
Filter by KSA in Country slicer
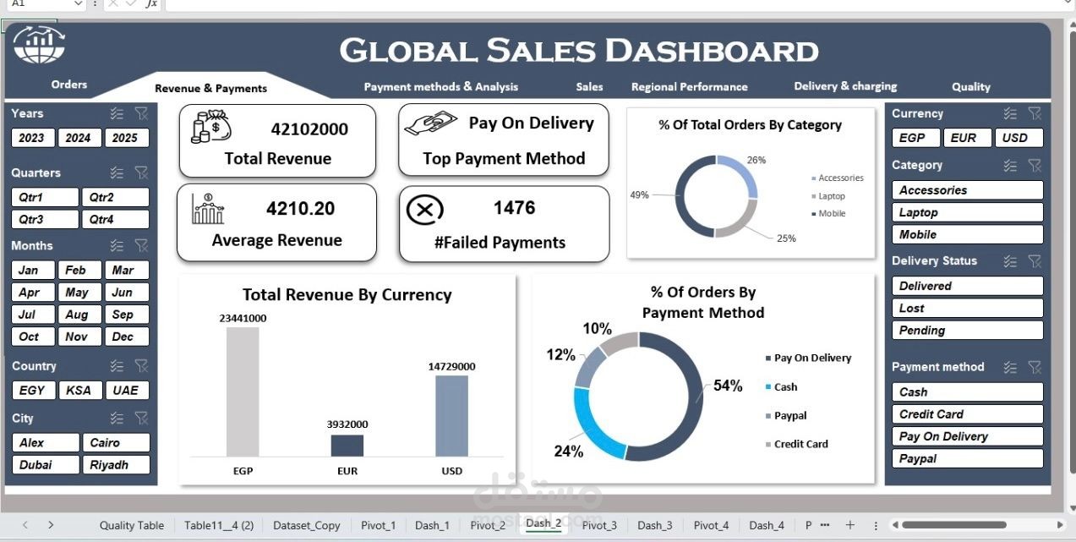79,391
